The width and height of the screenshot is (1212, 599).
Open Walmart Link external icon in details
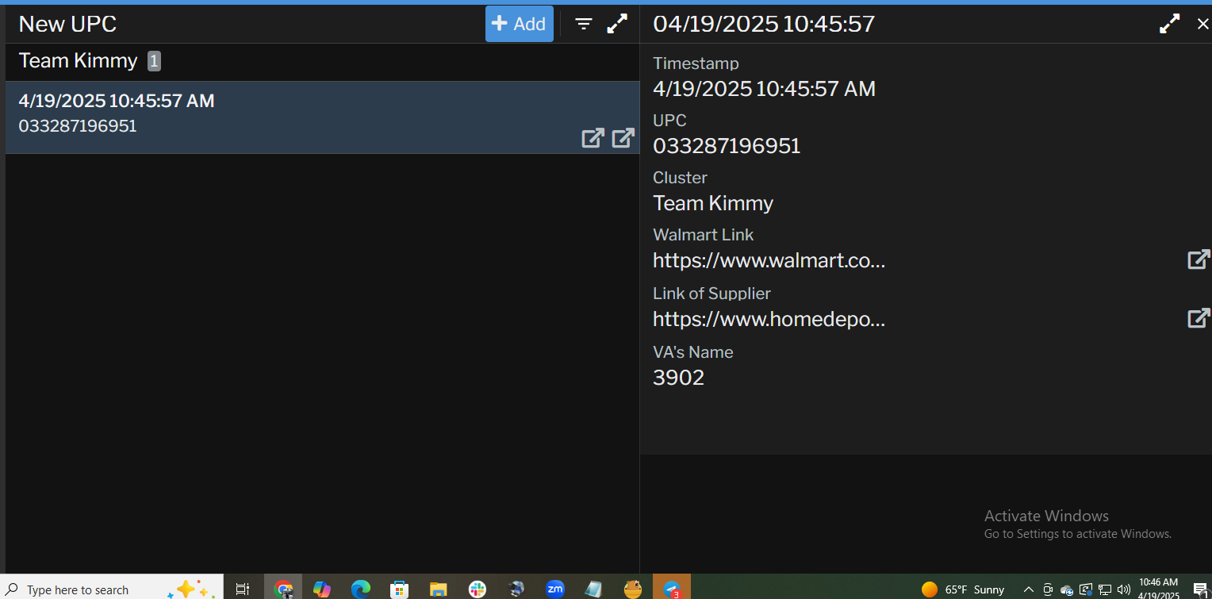click(1198, 259)
